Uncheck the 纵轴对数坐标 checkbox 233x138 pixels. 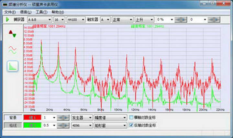pos(131,125)
